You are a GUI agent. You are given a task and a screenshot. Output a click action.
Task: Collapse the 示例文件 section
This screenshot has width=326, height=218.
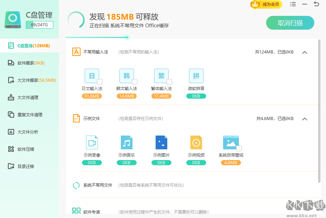(304, 119)
